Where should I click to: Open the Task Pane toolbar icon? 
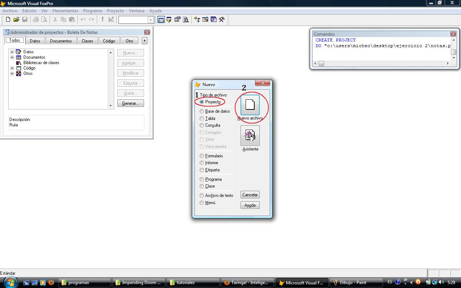(214, 19)
